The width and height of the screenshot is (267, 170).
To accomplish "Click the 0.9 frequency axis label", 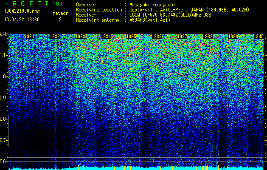I will click(3, 98).
